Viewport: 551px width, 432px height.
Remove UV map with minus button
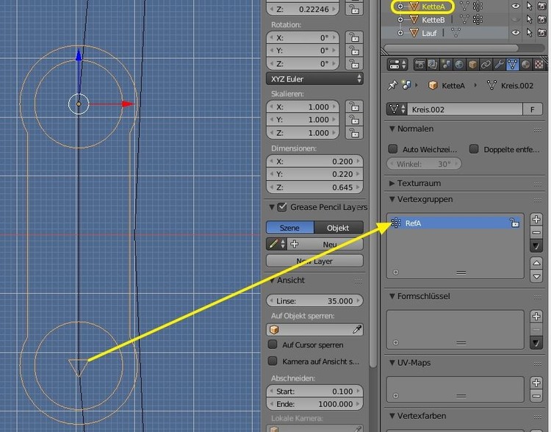(x=536, y=396)
